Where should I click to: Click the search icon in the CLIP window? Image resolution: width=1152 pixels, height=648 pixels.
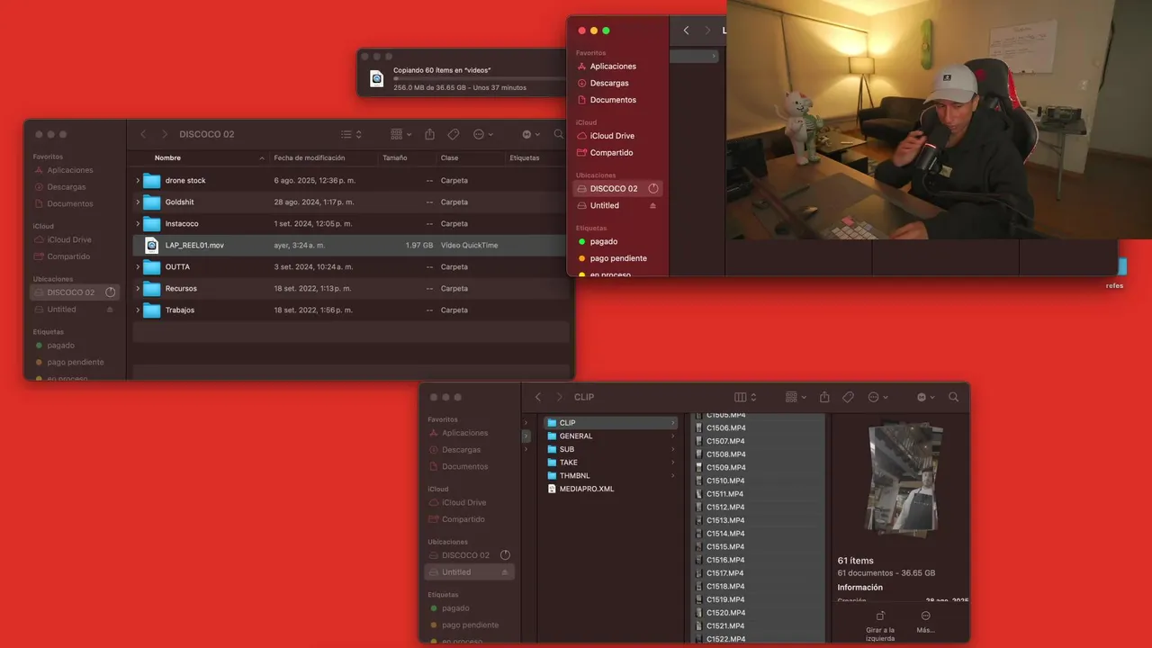pos(953,397)
